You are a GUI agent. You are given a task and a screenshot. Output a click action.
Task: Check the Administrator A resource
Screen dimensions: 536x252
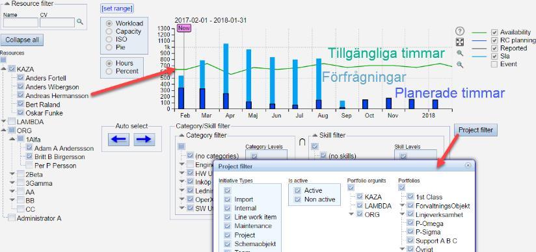12,218
